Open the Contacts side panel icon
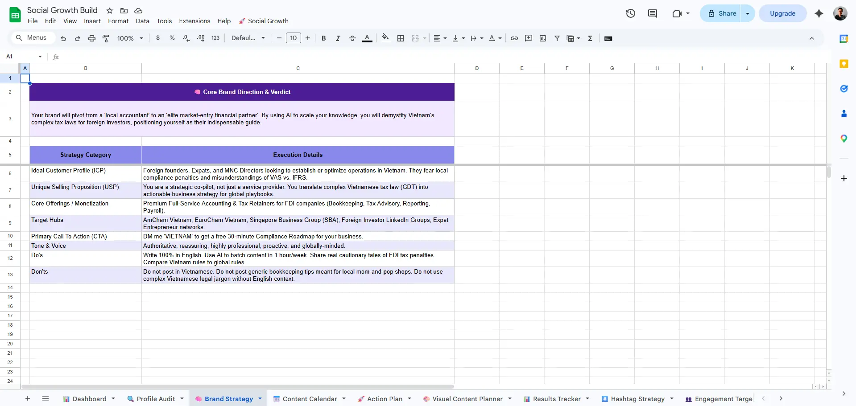 coord(844,114)
